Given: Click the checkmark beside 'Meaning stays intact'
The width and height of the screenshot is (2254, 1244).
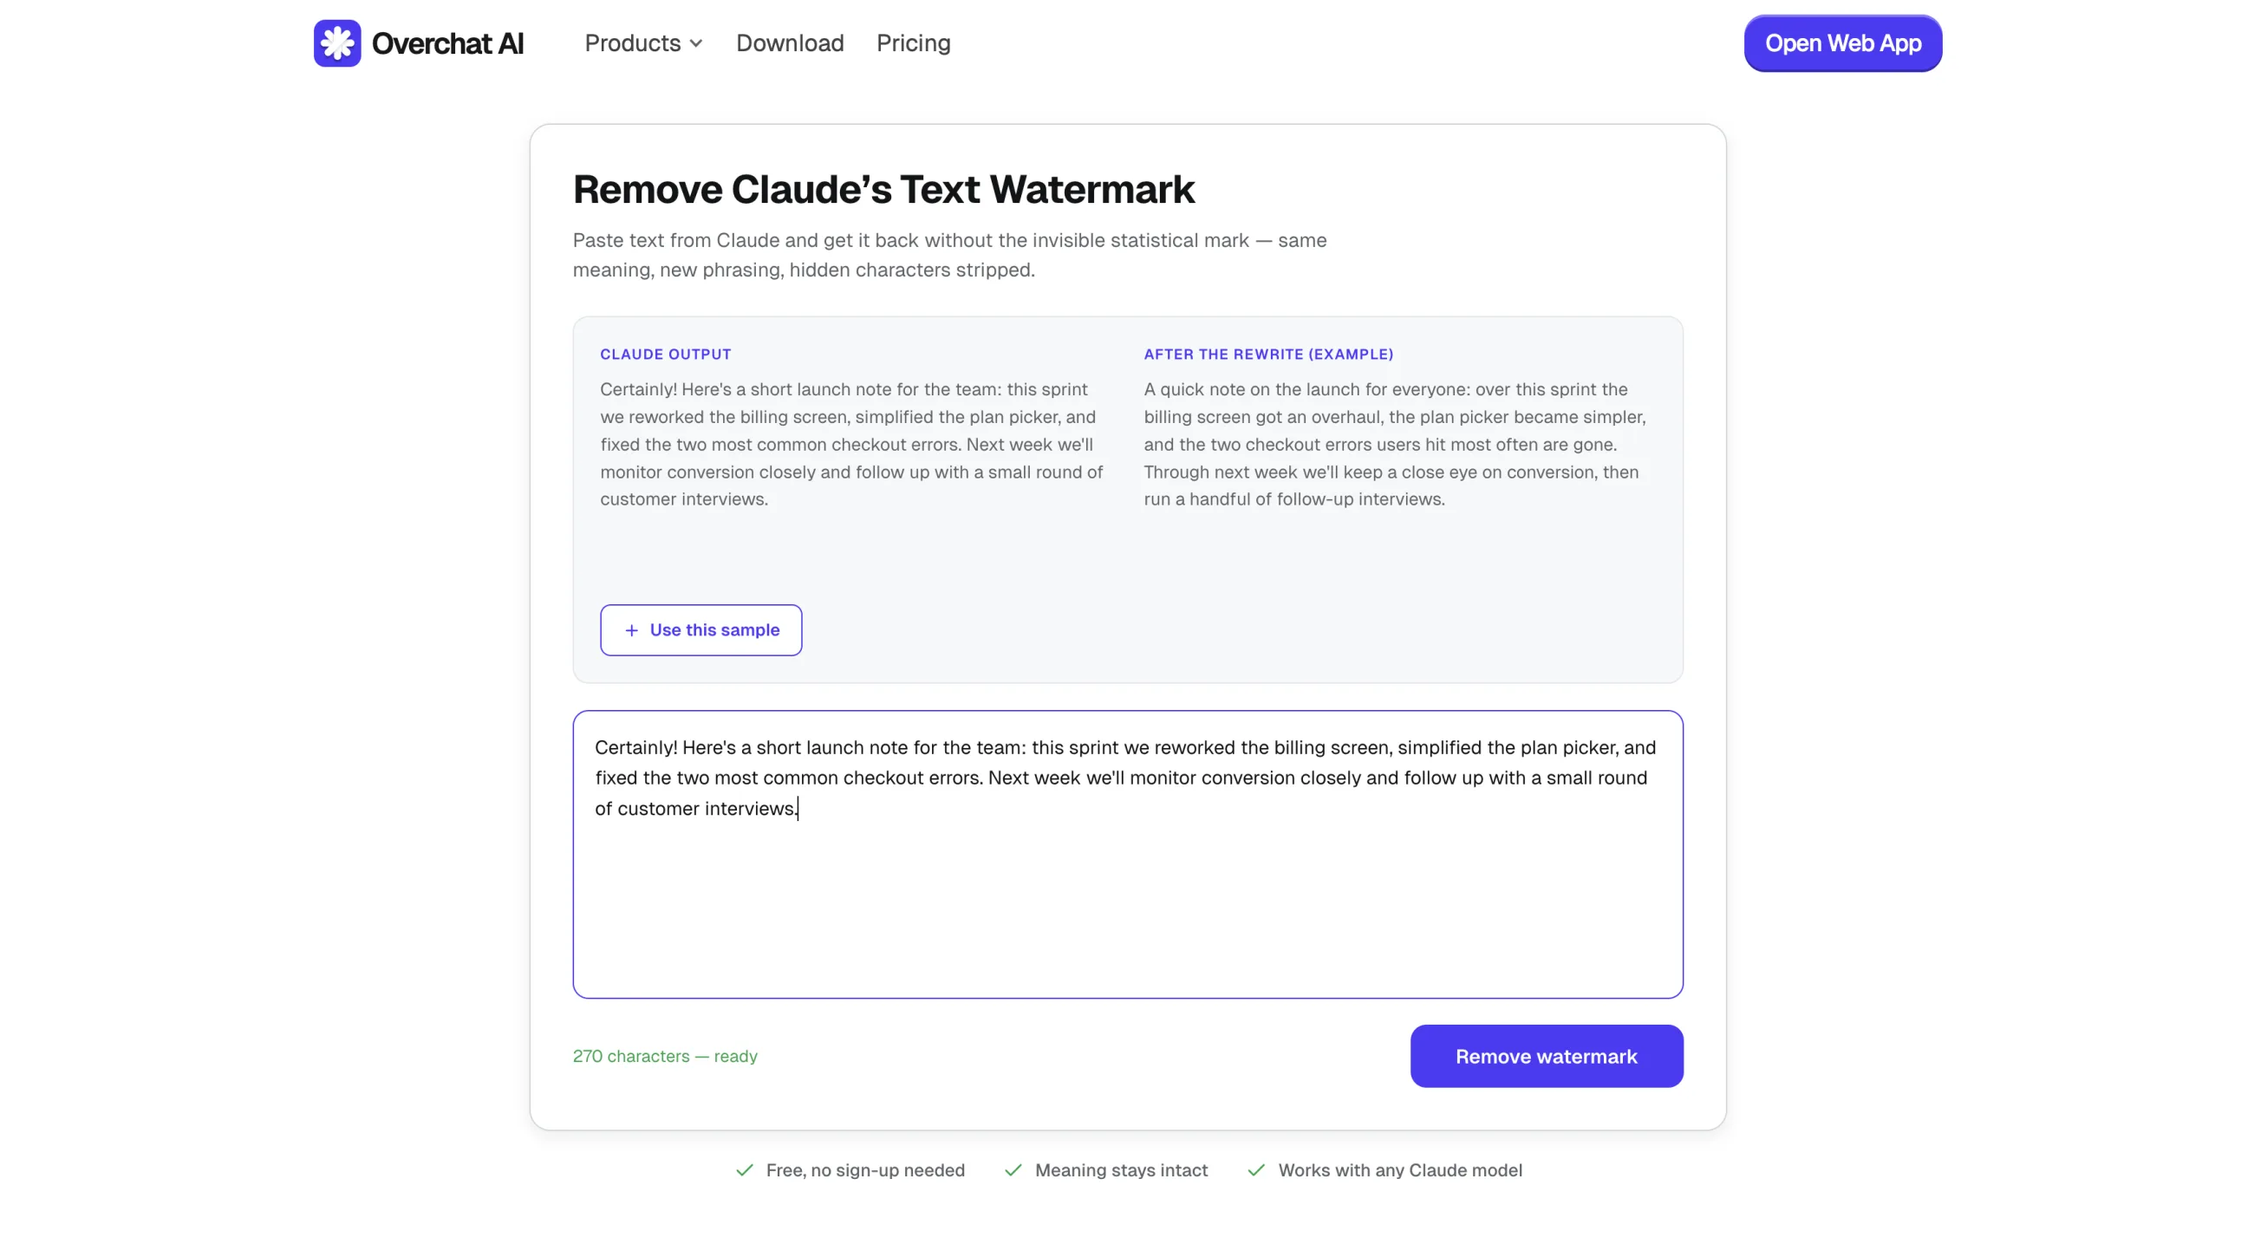Looking at the screenshot, I should point(1013,1169).
